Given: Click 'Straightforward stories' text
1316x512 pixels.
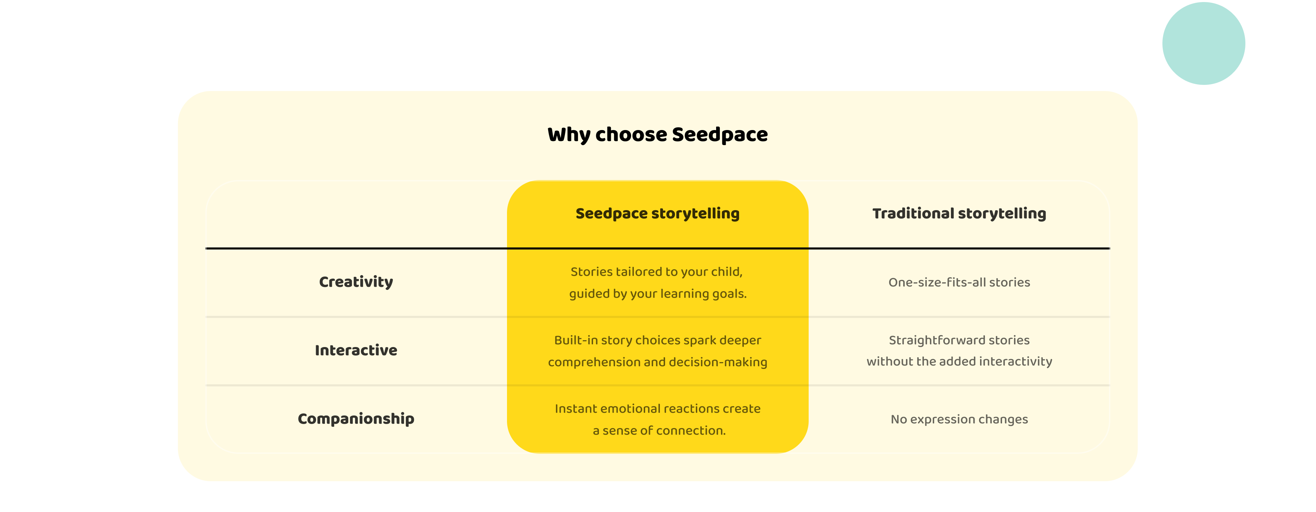Looking at the screenshot, I should pyautogui.click(x=959, y=340).
